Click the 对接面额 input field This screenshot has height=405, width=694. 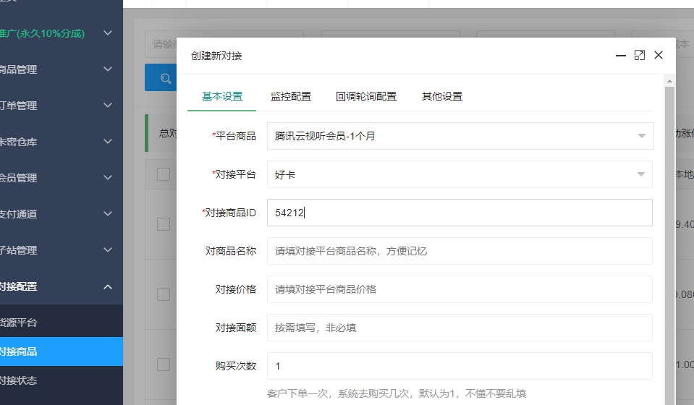pyautogui.click(x=460, y=328)
